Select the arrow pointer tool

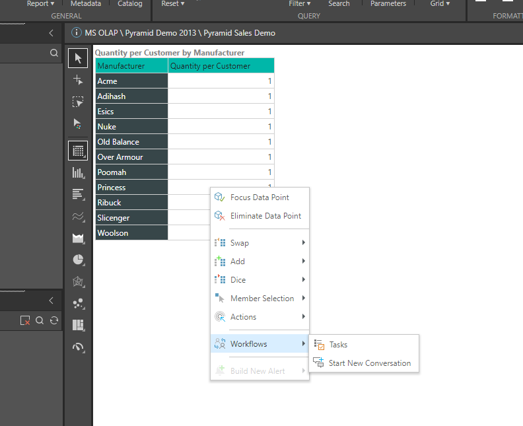[78, 58]
